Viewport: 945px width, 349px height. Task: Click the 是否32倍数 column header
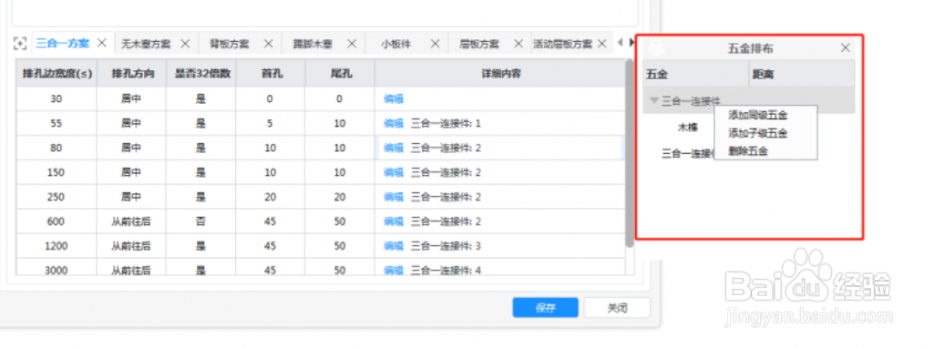(x=200, y=74)
